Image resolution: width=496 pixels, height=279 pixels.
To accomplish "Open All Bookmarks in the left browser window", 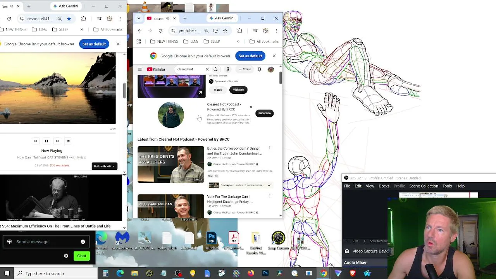I will coord(108,29).
